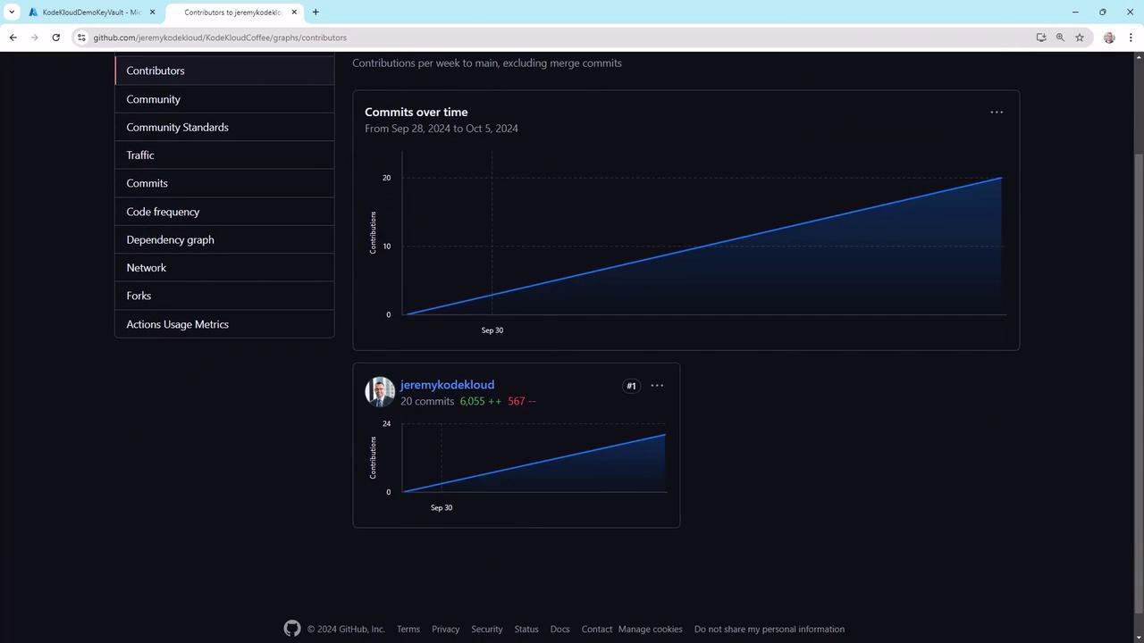Open Commits insights page

224,183
